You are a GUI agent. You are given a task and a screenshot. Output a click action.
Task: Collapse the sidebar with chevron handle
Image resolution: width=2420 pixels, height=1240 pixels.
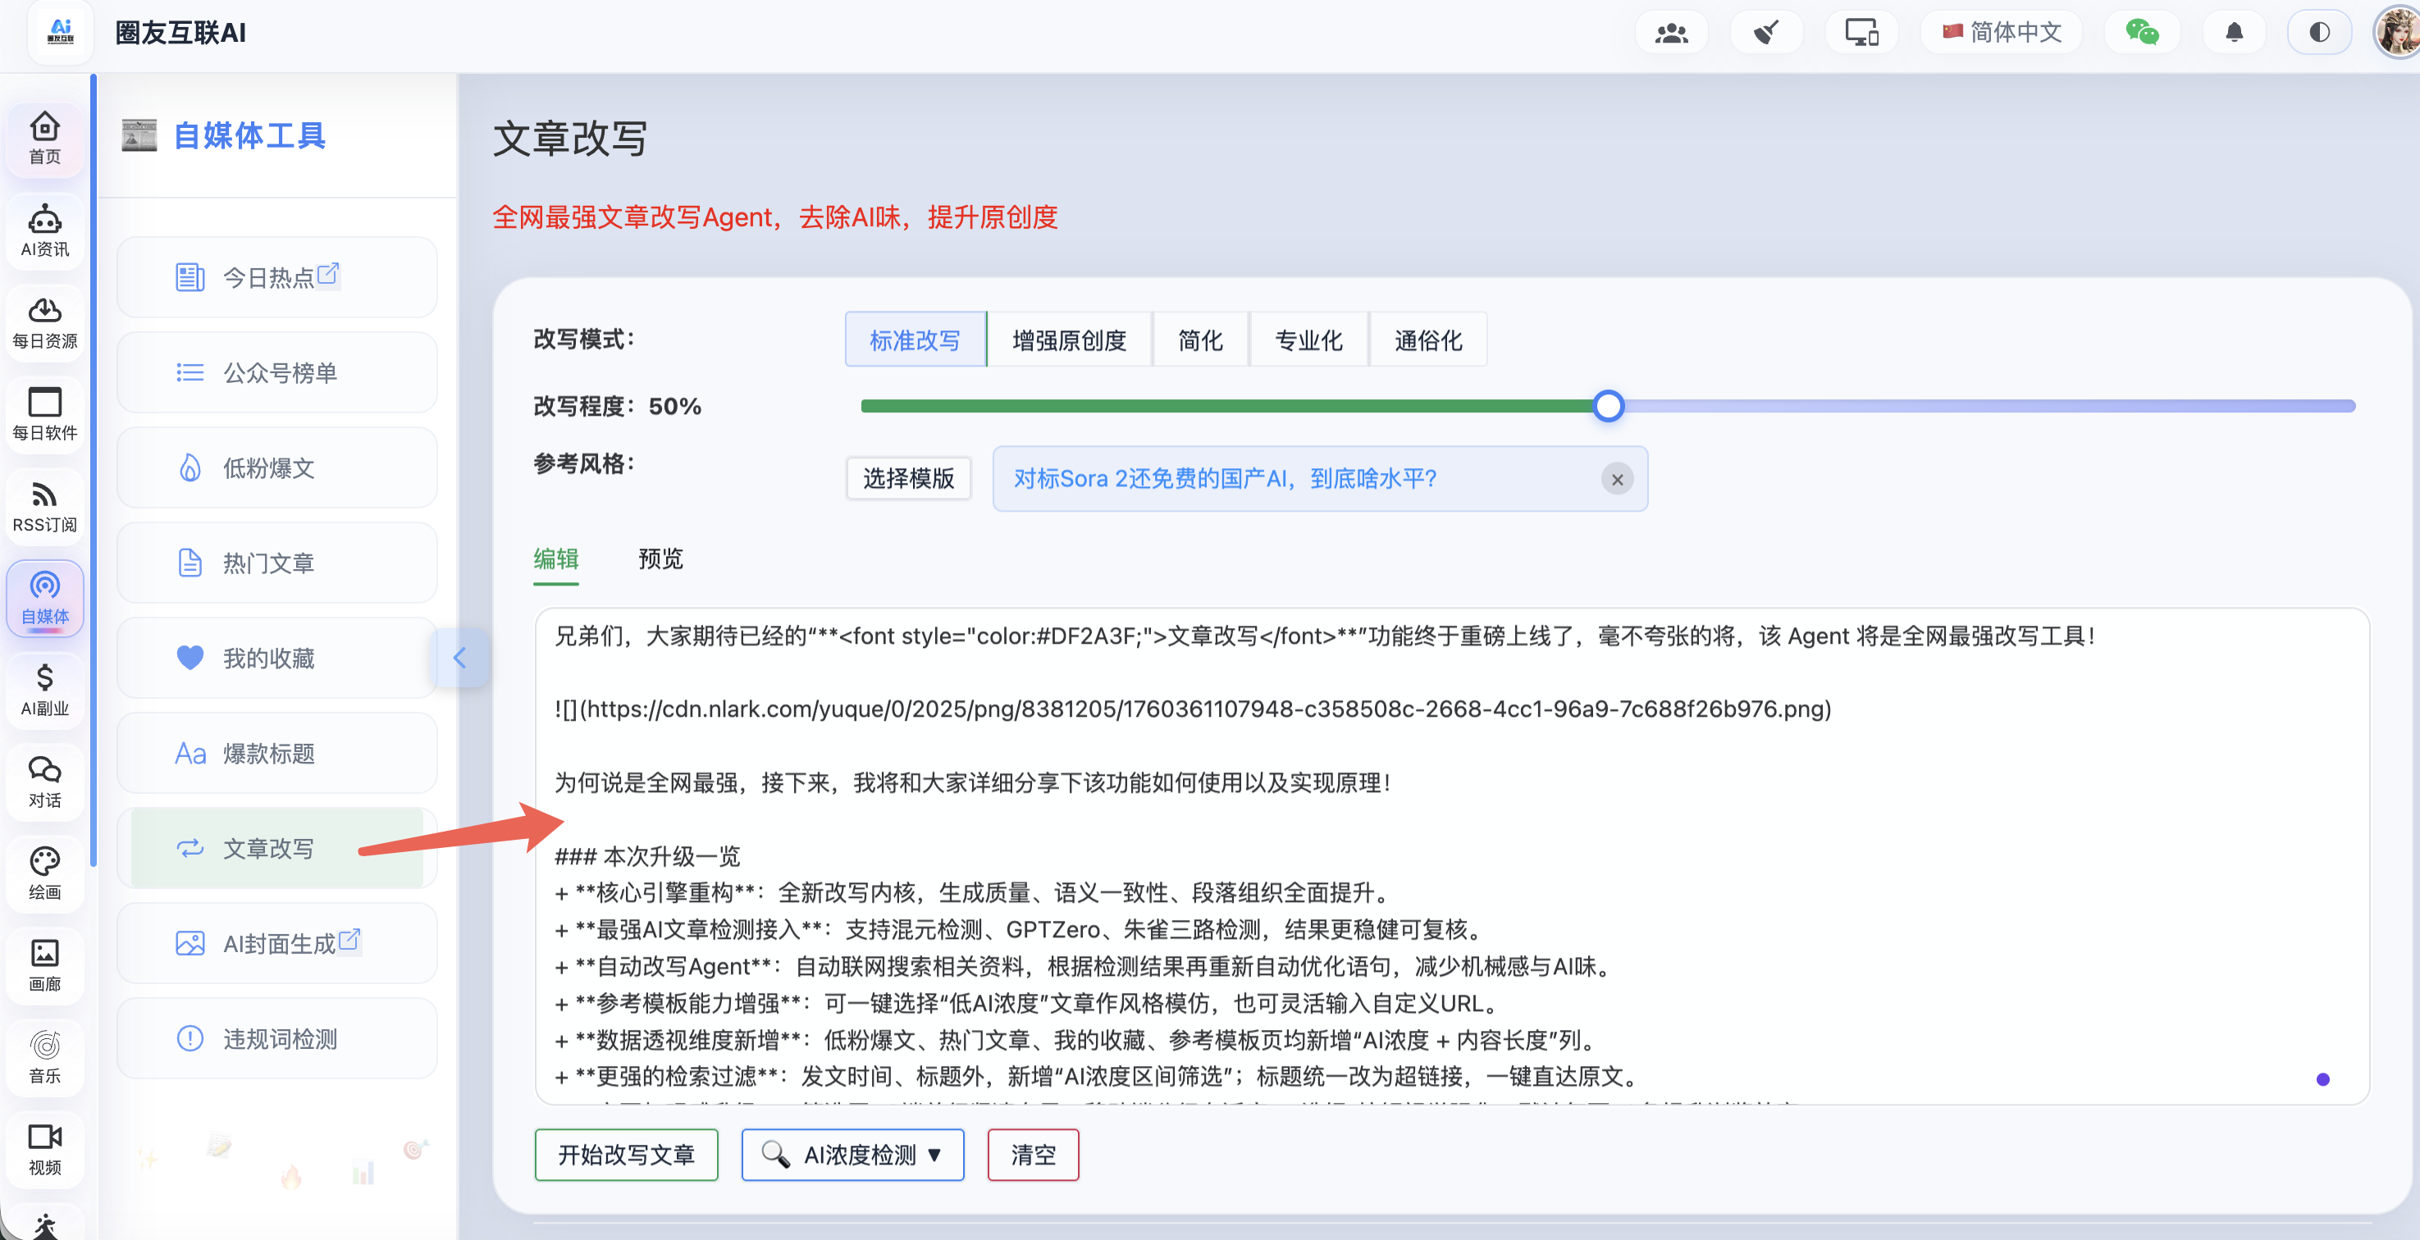coord(459,658)
